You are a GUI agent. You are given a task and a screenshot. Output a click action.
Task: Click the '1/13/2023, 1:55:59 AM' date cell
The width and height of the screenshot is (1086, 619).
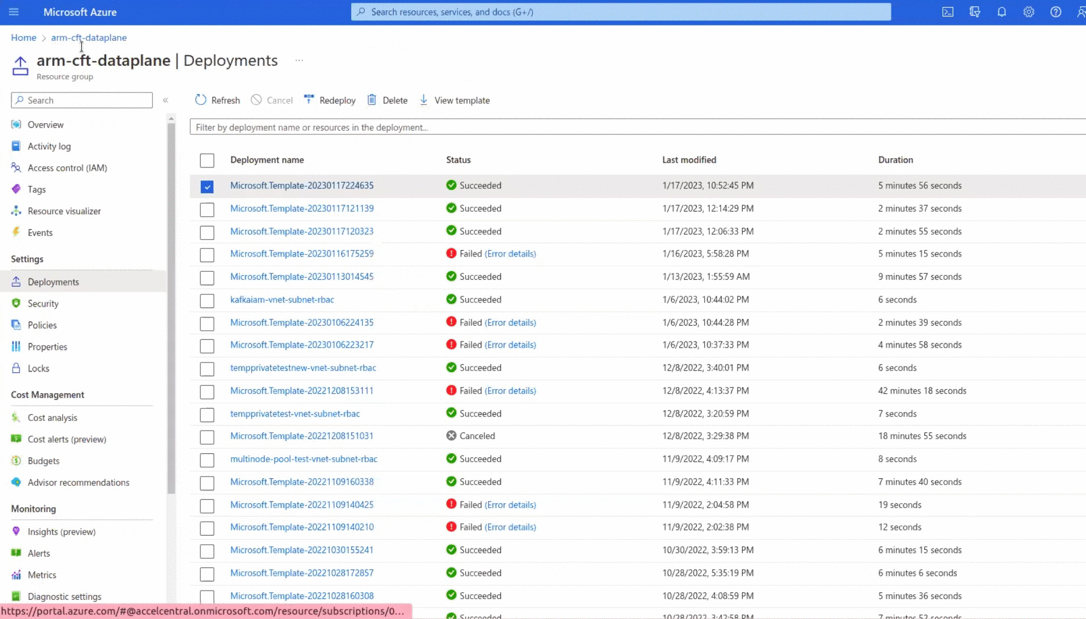point(706,276)
